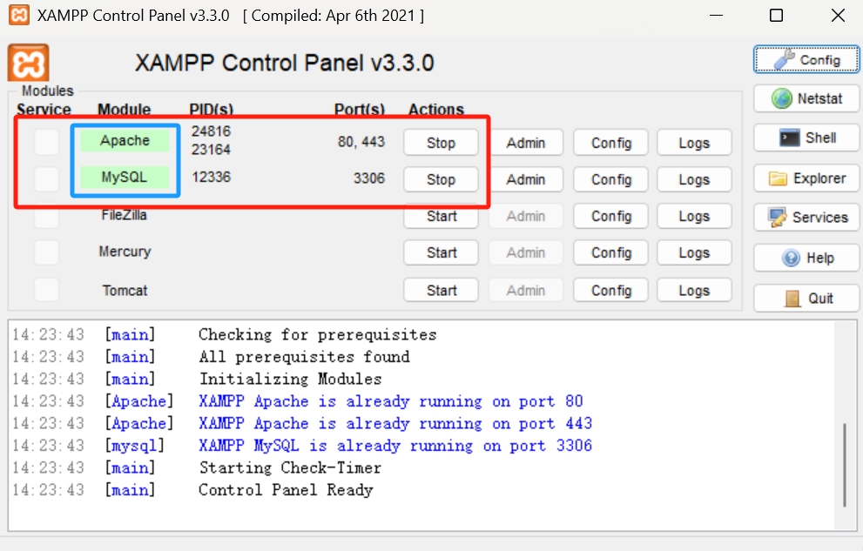Click log line 'Apache is already running on port 443'

click(x=395, y=423)
